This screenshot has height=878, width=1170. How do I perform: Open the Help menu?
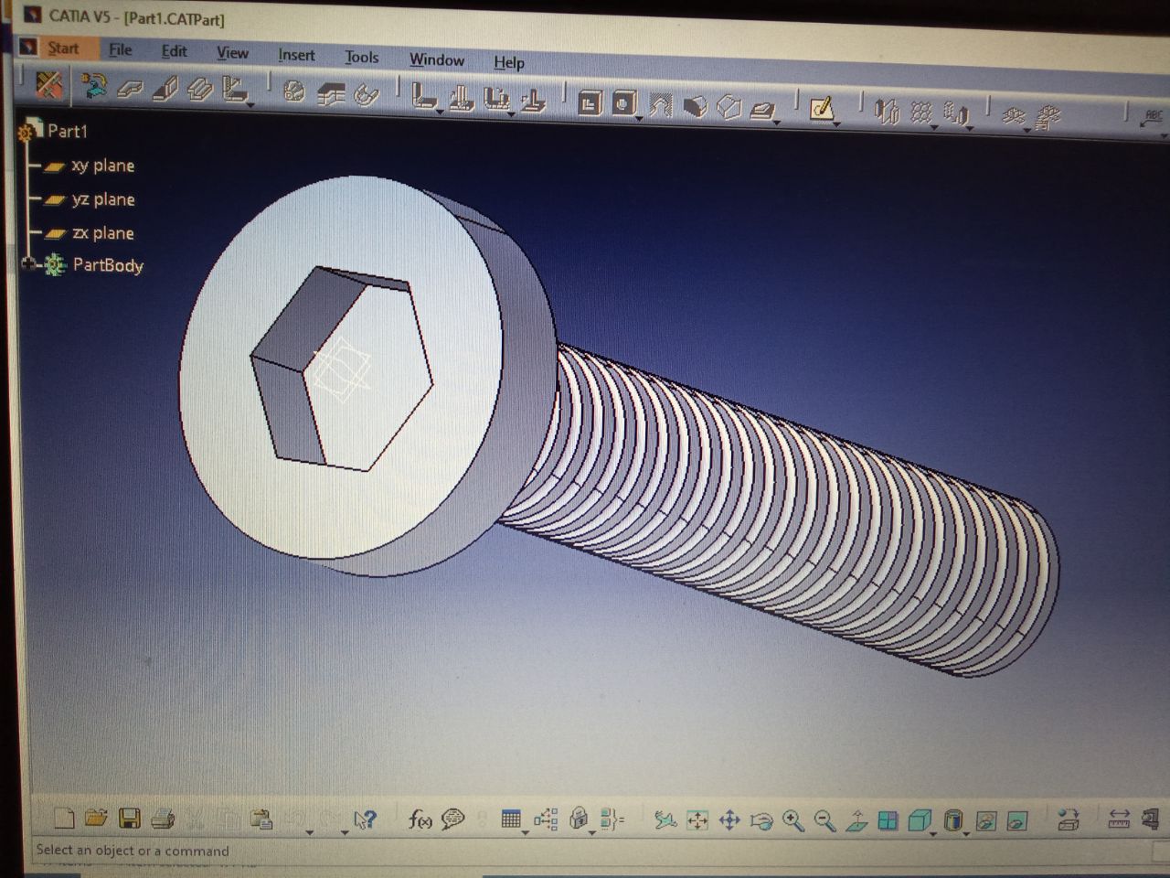tap(509, 62)
